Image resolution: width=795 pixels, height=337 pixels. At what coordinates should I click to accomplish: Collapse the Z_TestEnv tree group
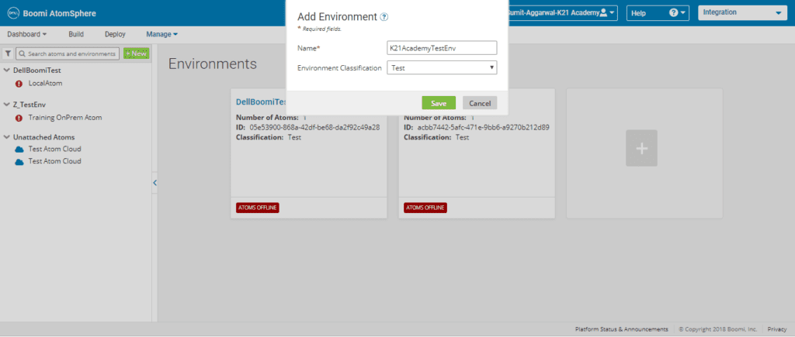[x=6, y=105]
